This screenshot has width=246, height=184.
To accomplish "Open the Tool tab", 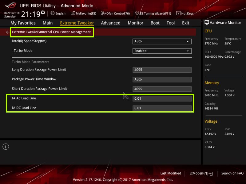I will [171, 23].
